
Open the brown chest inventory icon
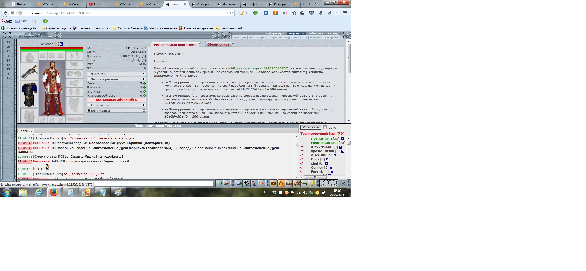(x=273, y=183)
